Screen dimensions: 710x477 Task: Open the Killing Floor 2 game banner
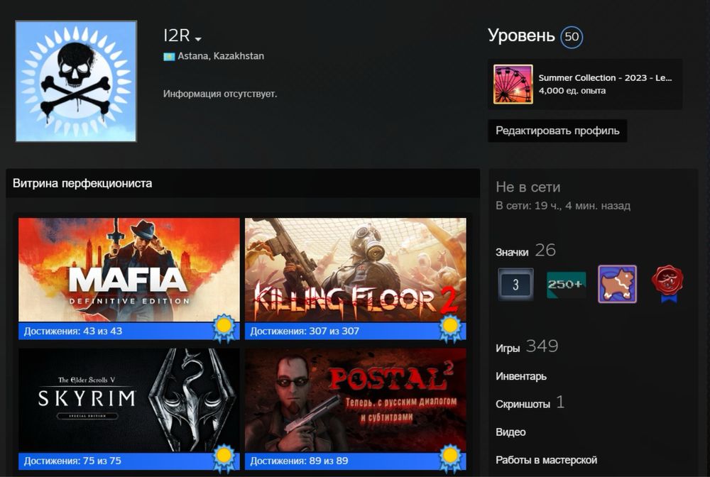(356, 270)
